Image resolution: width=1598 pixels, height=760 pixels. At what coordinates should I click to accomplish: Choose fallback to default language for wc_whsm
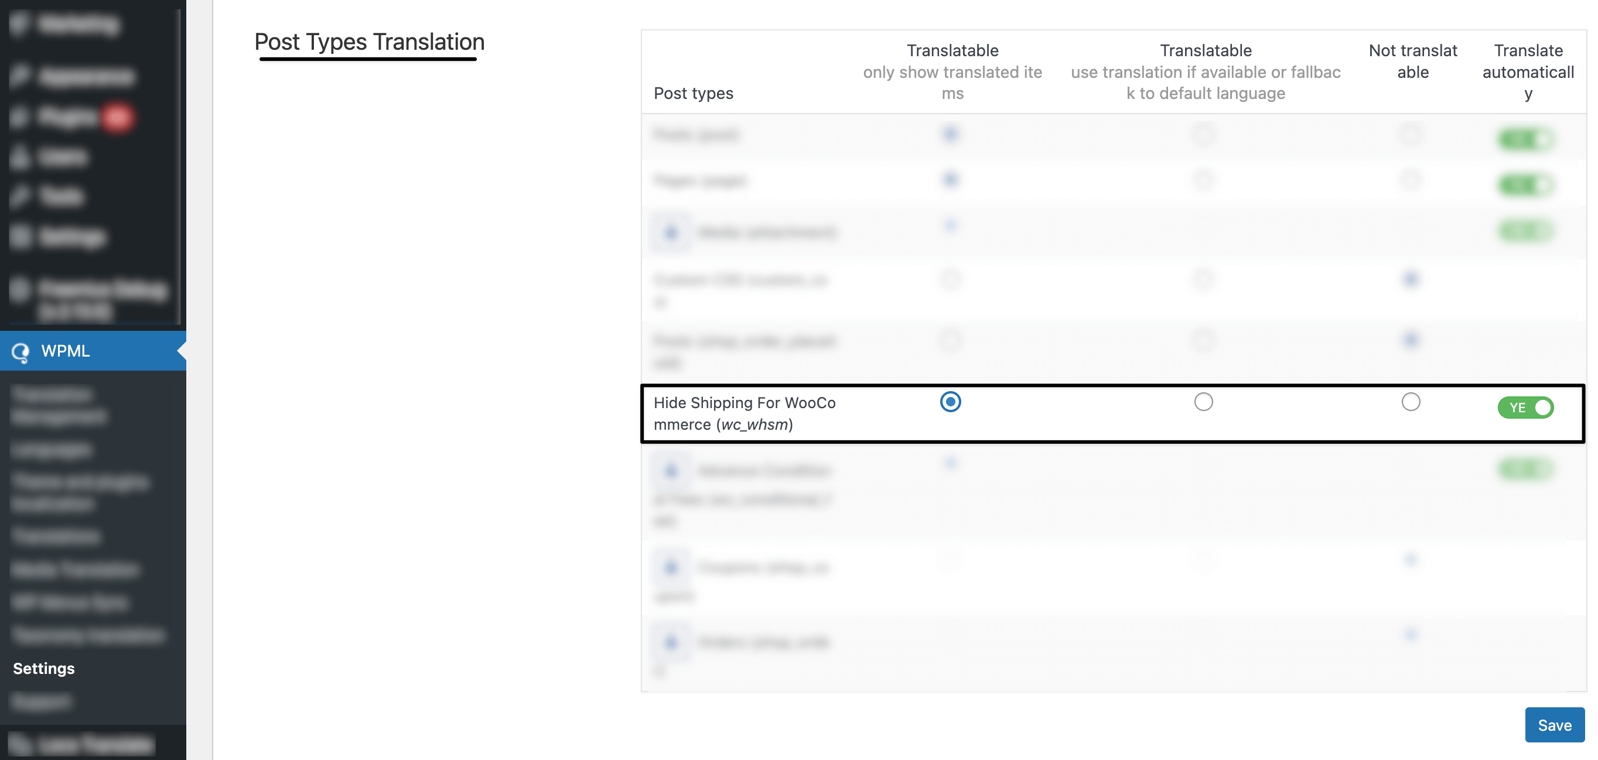tap(1203, 402)
